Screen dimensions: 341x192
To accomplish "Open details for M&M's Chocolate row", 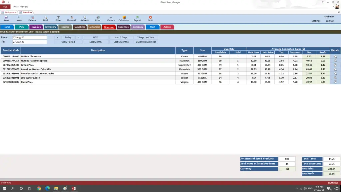I will click(335, 56).
